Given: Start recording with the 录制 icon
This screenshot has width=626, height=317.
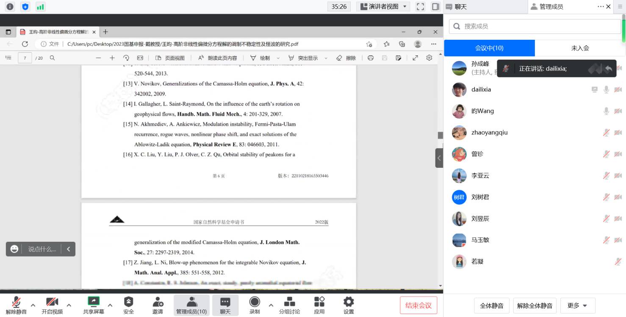Looking at the screenshot, I should point(255,302).
